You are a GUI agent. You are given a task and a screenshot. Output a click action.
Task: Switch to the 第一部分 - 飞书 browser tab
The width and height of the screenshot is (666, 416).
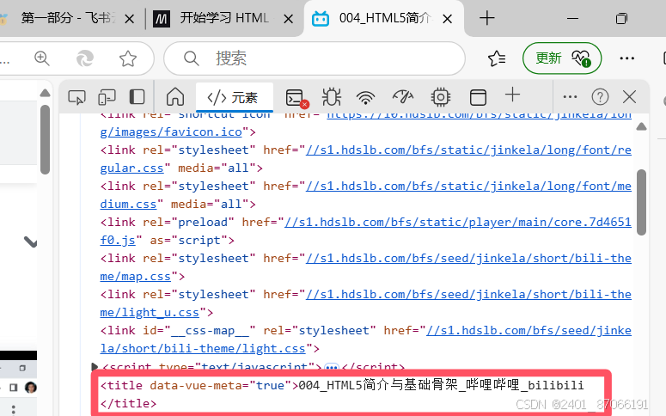[67, 18]
